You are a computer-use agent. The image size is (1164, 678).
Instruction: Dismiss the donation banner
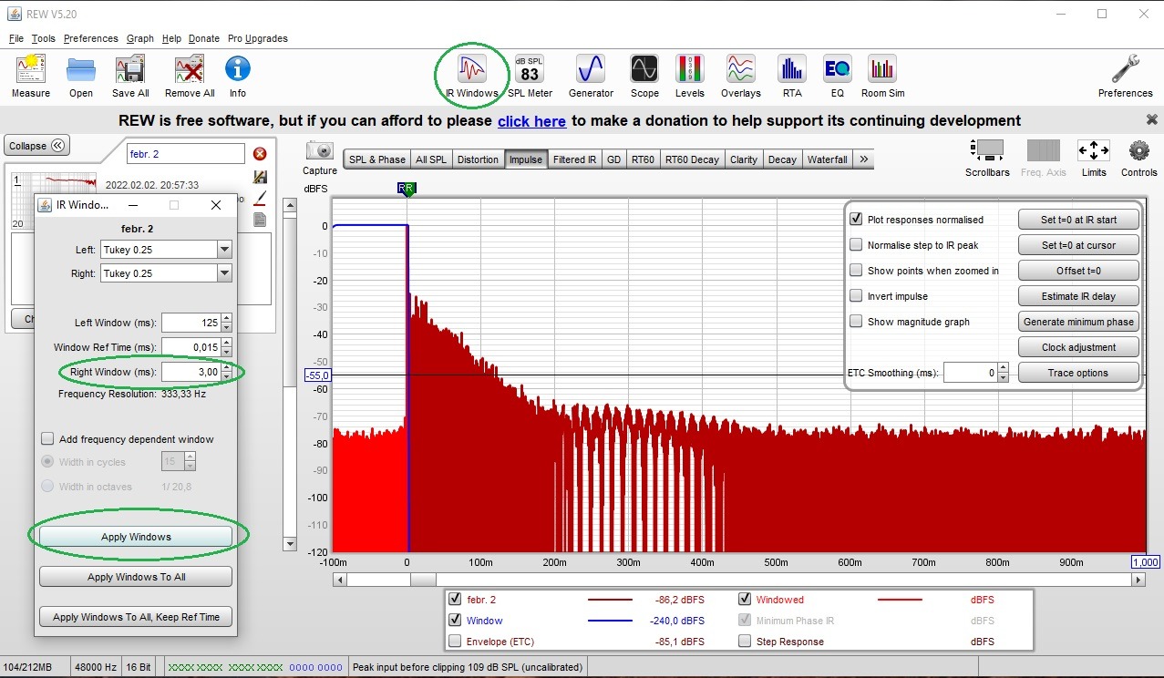point(1151,120)
